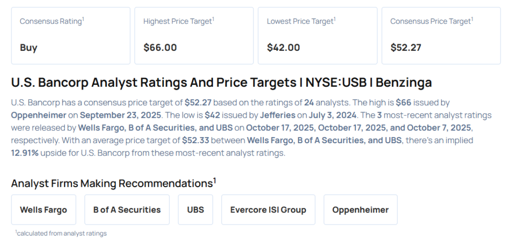Click the 12.91% upside figure
Image resolution: width=512 pixels, height=243 pixels.
click(25, 153)
